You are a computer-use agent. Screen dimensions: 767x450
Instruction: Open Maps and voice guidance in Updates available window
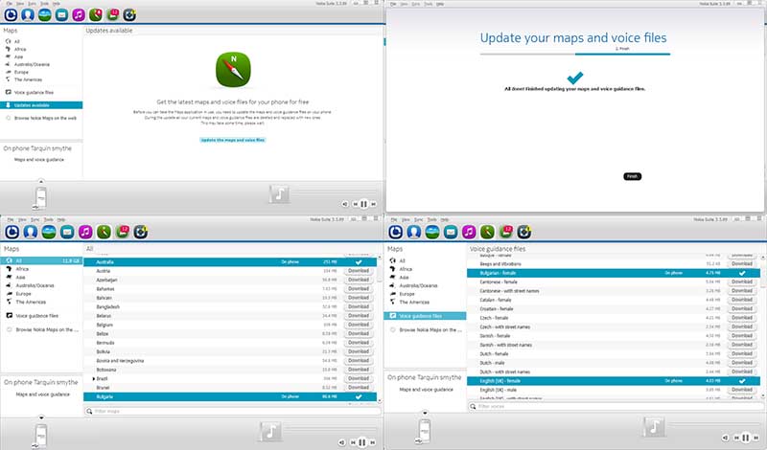coord(39,160)
